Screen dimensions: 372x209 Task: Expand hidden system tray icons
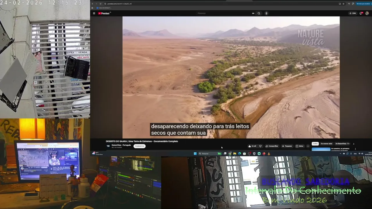(x=340, y=154)
